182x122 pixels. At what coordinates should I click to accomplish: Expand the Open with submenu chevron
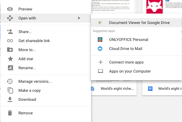[79, 18]
